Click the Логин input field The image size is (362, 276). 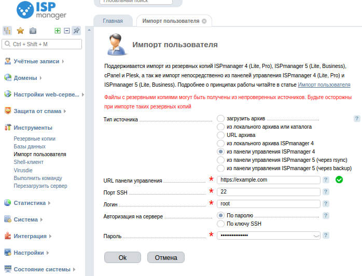[269, 204]
